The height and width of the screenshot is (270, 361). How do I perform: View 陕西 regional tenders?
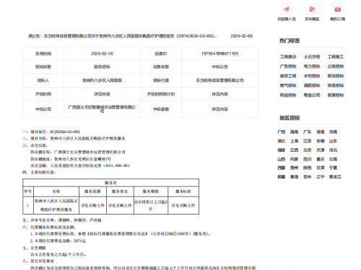point(308,168)
